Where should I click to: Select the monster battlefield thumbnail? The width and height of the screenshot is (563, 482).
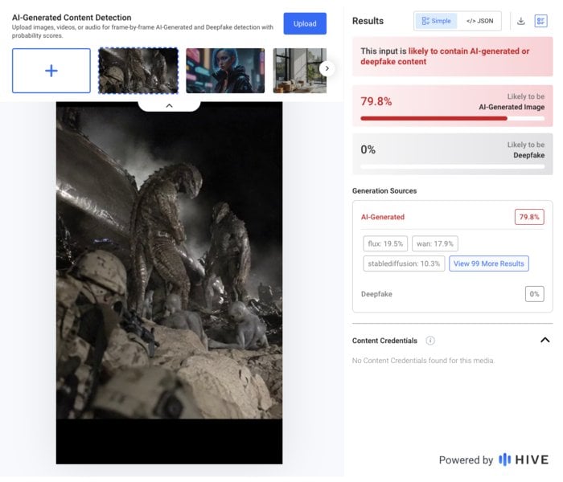[138, 71]
